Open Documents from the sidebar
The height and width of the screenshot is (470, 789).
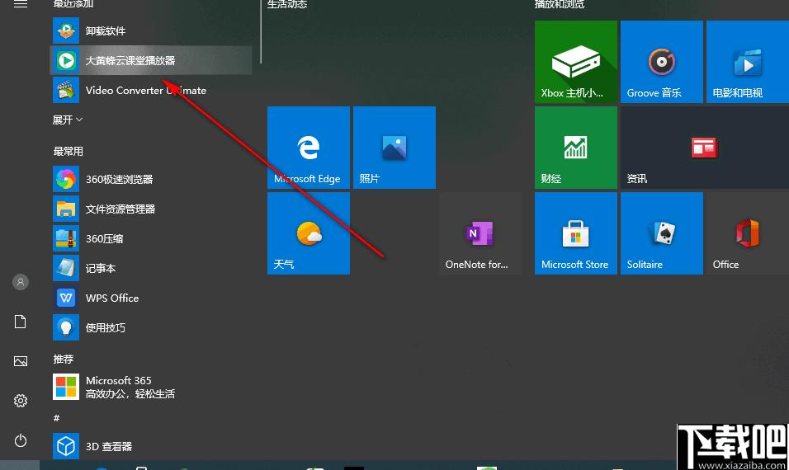[20, 322]
